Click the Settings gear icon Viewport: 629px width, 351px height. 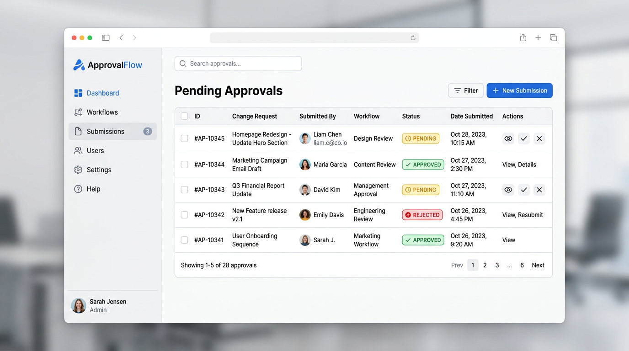(78, 170)
